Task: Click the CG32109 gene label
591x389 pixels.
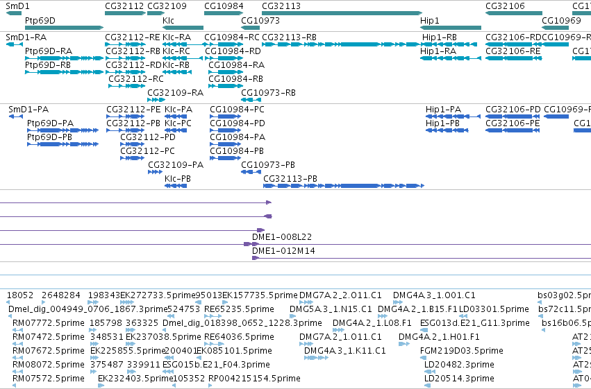Action: (167, 6)
